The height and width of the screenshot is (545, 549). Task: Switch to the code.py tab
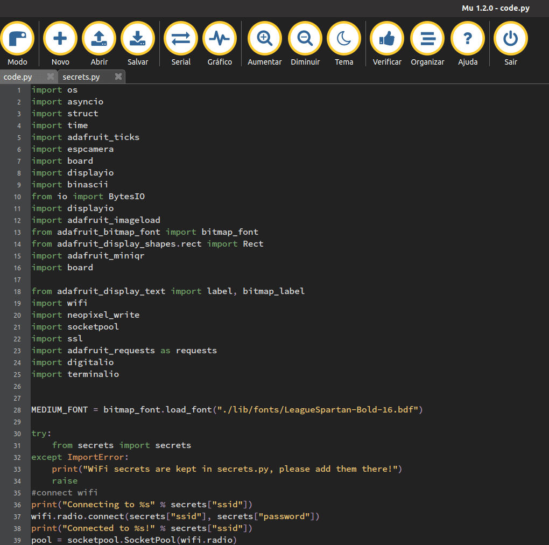point(18,77)
